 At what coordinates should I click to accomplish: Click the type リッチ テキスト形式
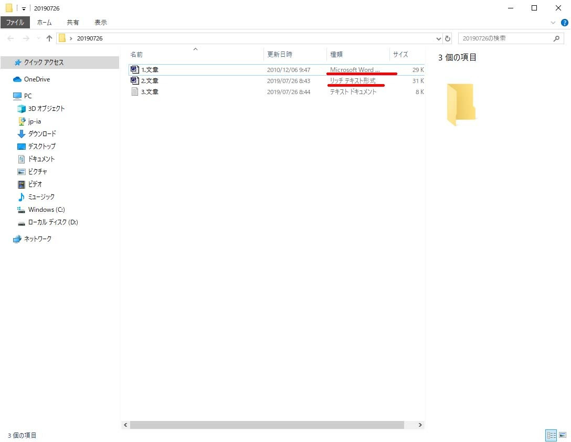[x=353, y=80]
